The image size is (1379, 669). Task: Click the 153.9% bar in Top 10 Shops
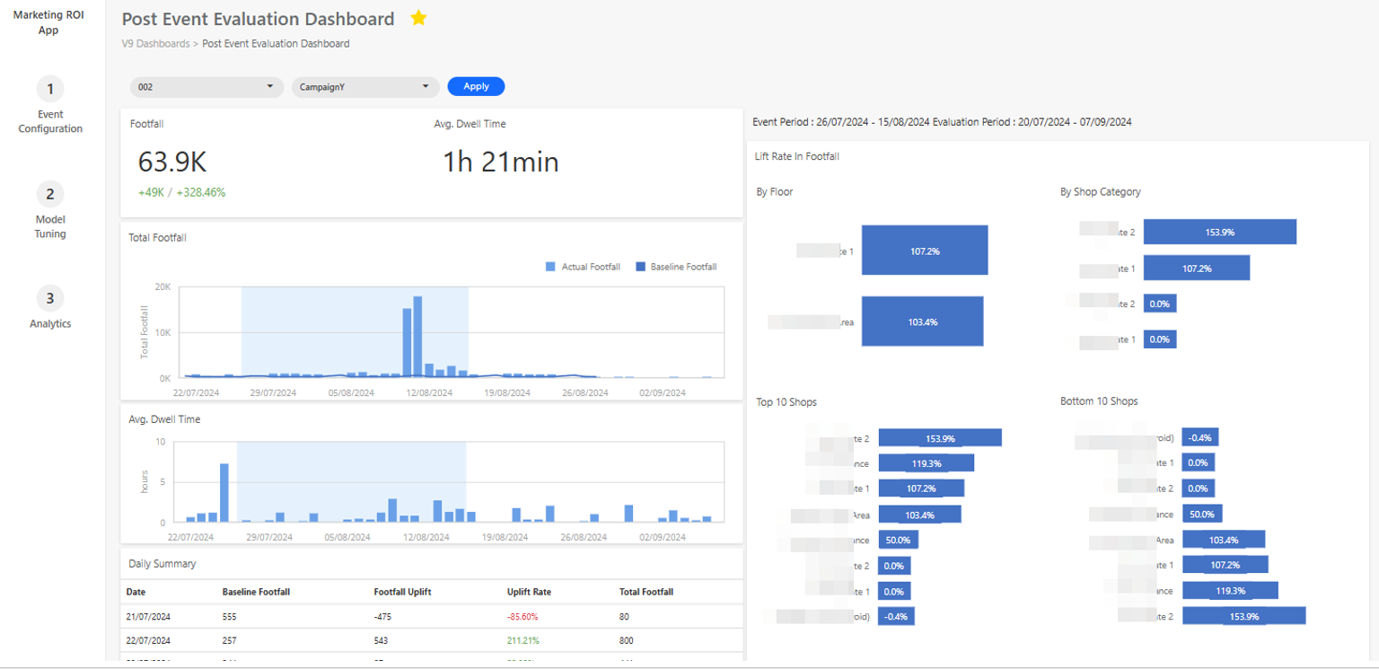pyautogui.click(x=940, y=438)
